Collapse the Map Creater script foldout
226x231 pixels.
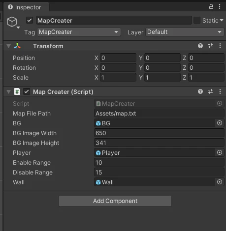(x=8, y=92)
